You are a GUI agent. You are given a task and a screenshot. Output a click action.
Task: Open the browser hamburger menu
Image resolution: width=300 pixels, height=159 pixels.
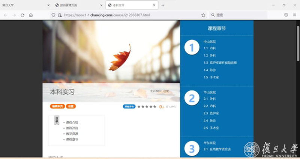(294, 15)
